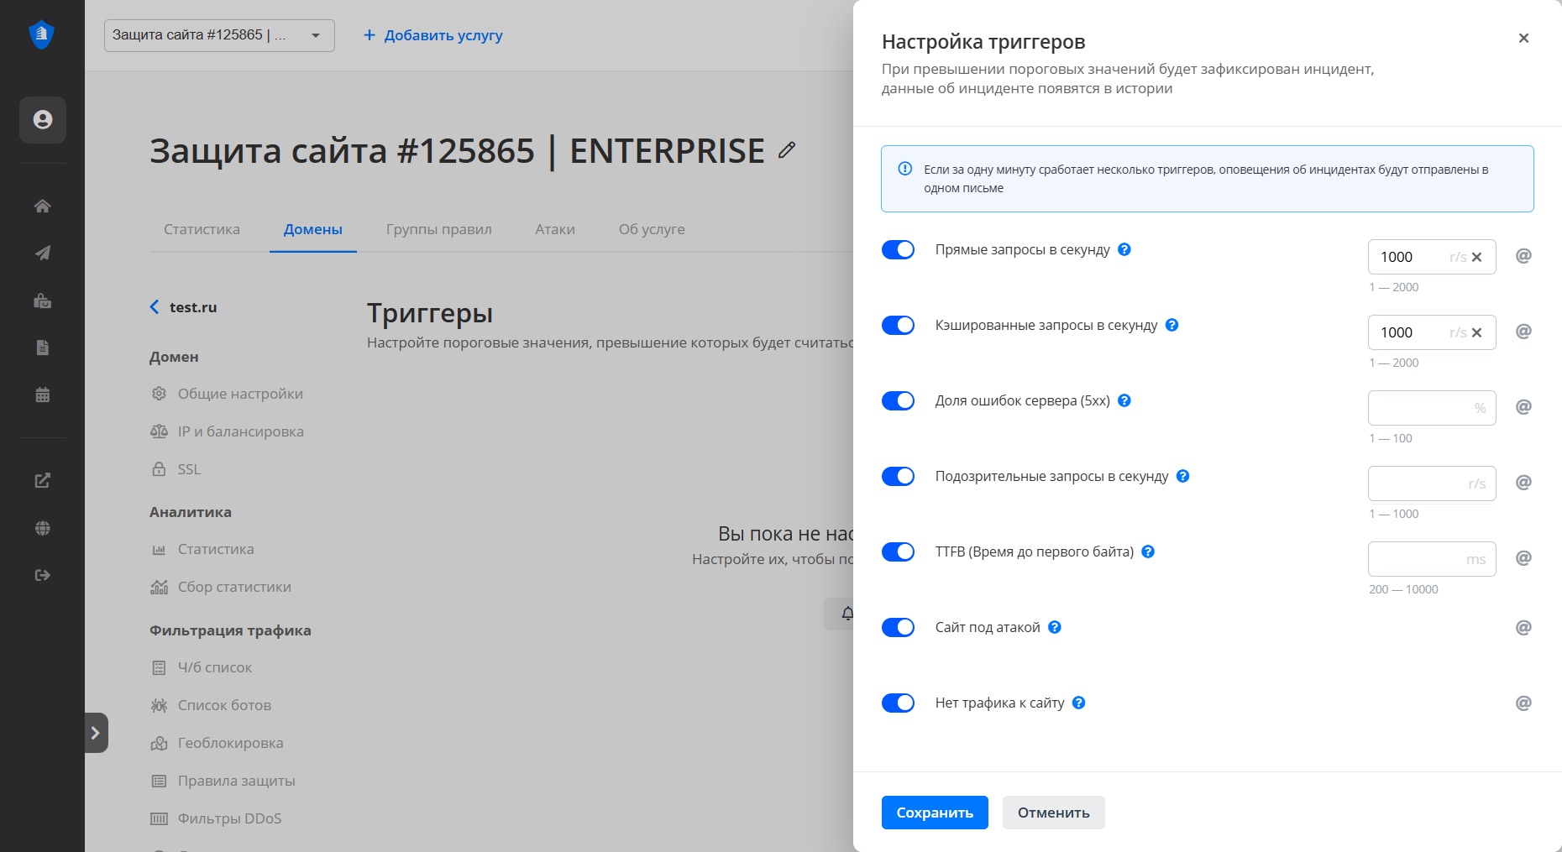Clear the Кэшированные запросы value with X
1562x852 pixels.
[x=1476, y=332]
